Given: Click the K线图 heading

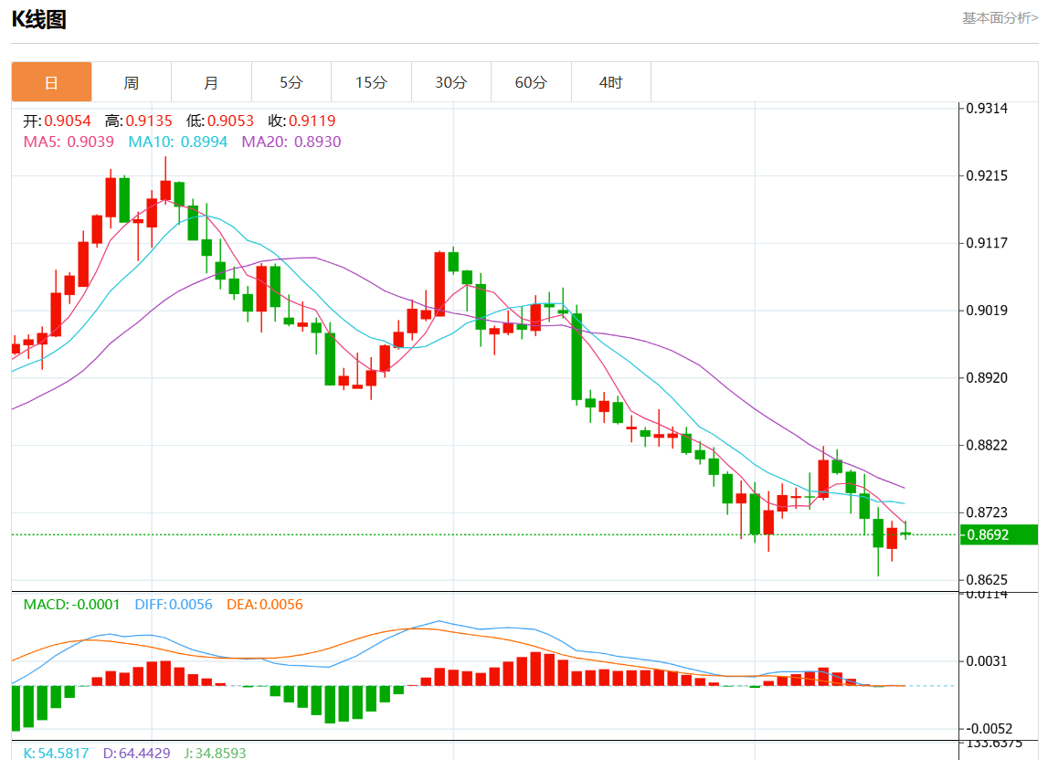Looking at the screenshot, I should click(x=38, y=19).
